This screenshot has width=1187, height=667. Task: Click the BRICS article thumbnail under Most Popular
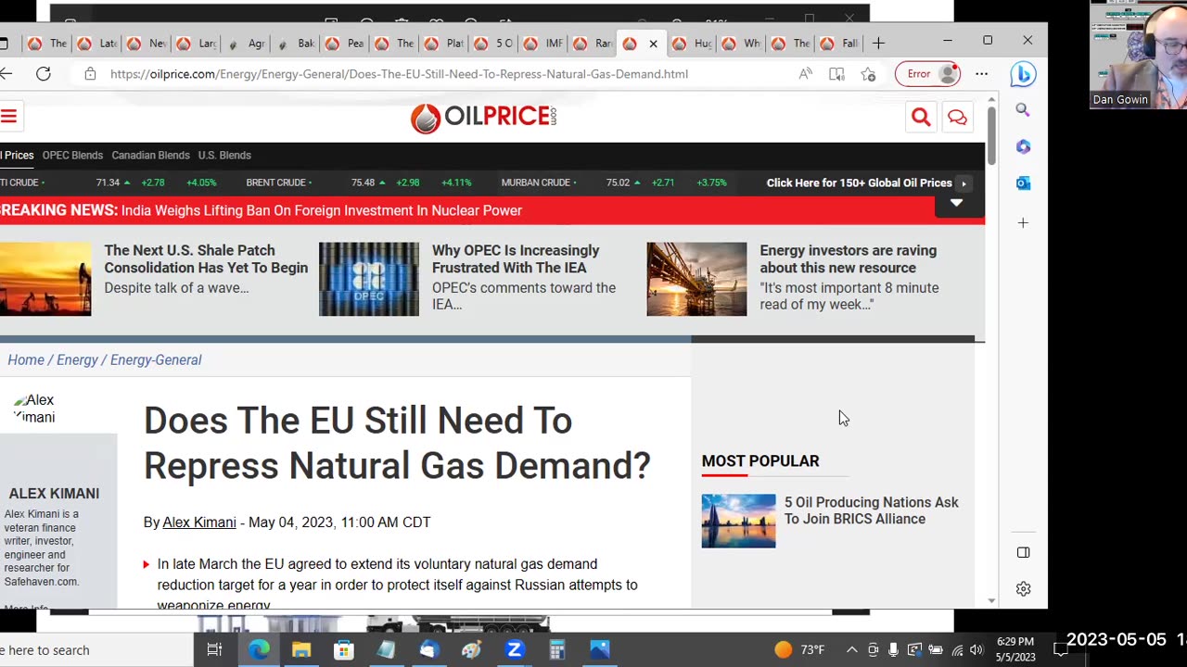point(738,521)
